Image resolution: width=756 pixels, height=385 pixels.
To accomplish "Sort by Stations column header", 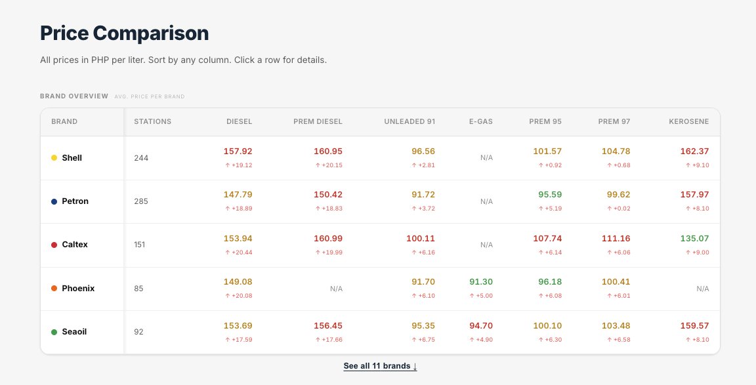I will coord(152,121).
